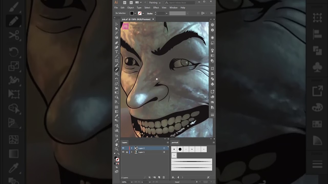Select the Artboard tool
This screenshot has width=328, height=184.
pyautogui.click(x=117, y=136)
